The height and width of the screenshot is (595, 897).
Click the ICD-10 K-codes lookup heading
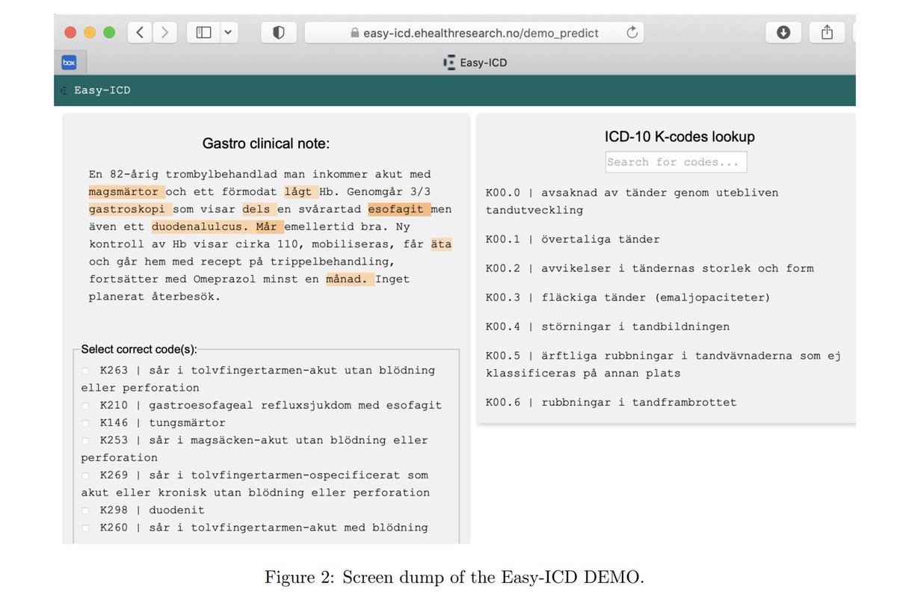pyautogui.click(x=679, y=137)
